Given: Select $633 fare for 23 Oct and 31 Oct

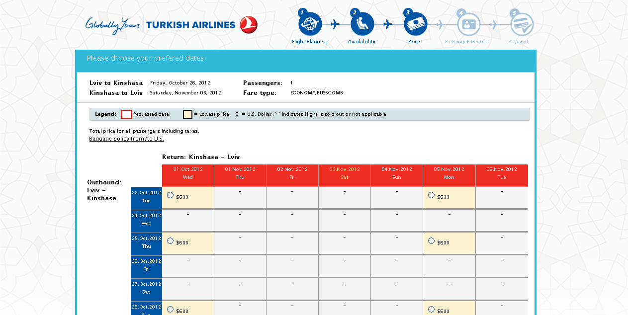Looking at the screenshot, I should point(171,195).
